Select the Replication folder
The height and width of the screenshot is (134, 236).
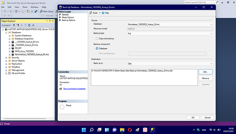[17, 64]
